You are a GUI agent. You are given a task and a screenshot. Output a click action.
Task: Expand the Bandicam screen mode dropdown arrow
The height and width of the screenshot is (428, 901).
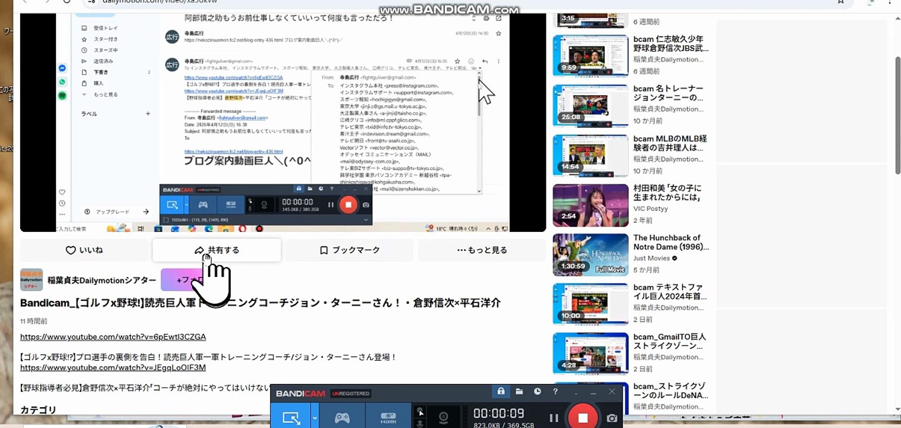315,417
